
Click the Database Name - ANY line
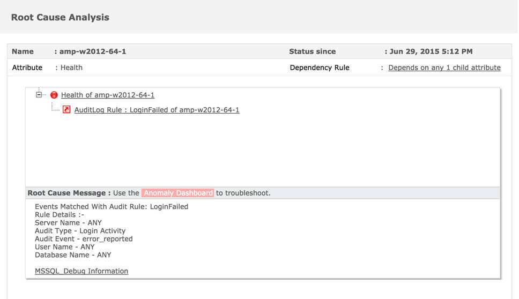coord(73,255)
